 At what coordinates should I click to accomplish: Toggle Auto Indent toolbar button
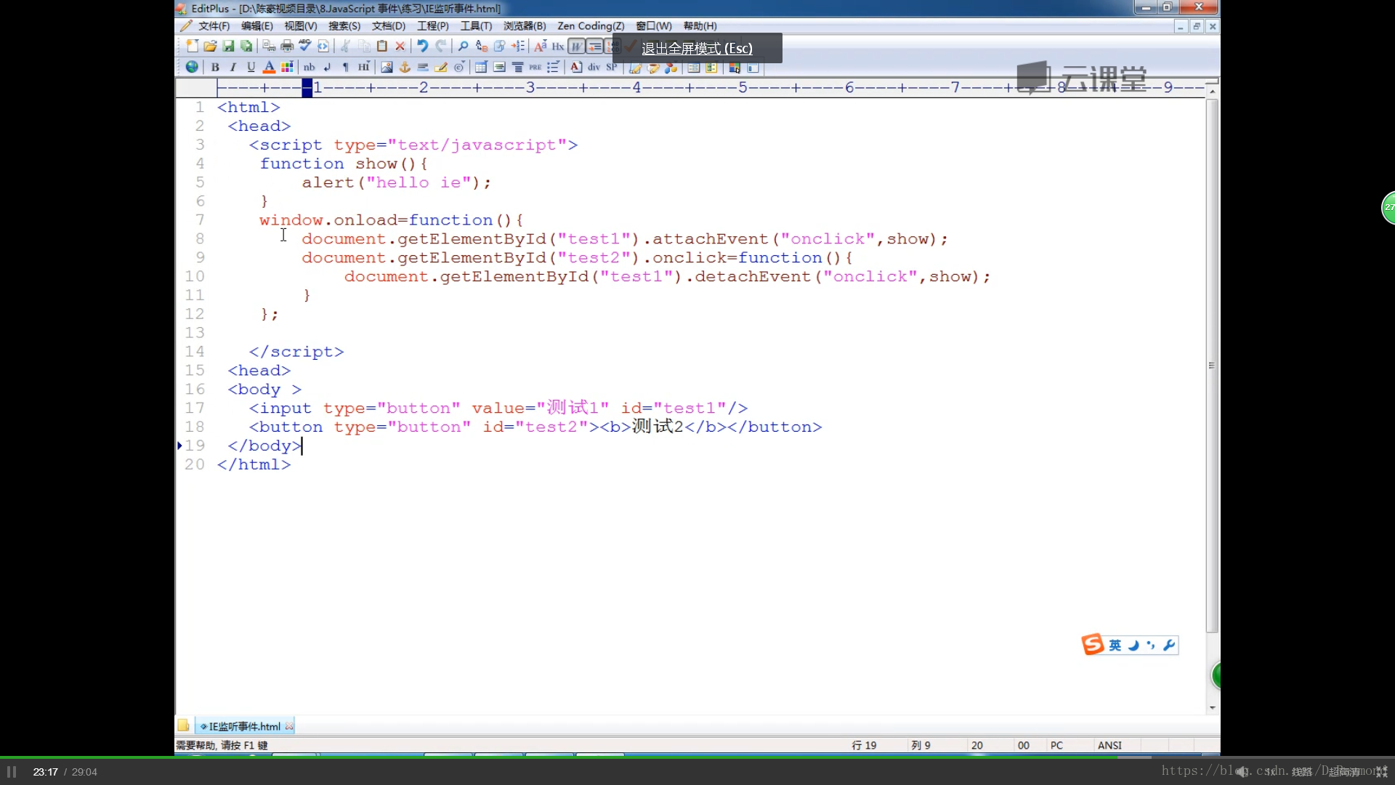pyautogui.click(x=594, y=47)
